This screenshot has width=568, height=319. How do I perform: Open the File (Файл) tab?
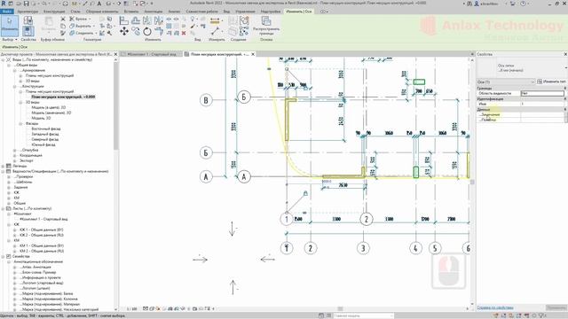point(7,12)
